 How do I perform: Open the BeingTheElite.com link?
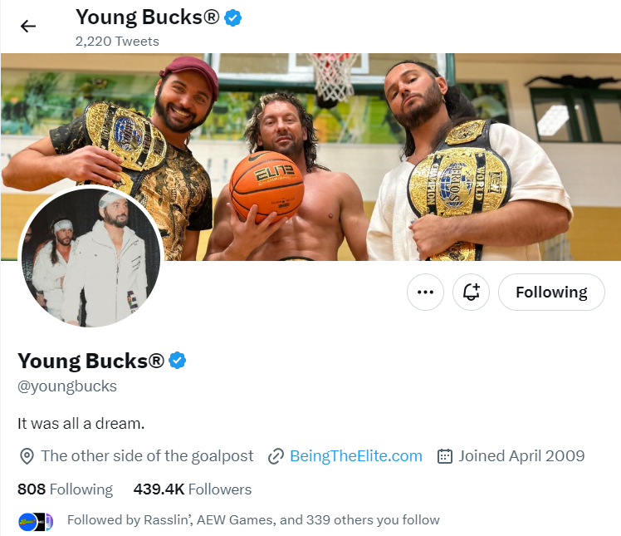pyautogui.click(x=355, y=456)
